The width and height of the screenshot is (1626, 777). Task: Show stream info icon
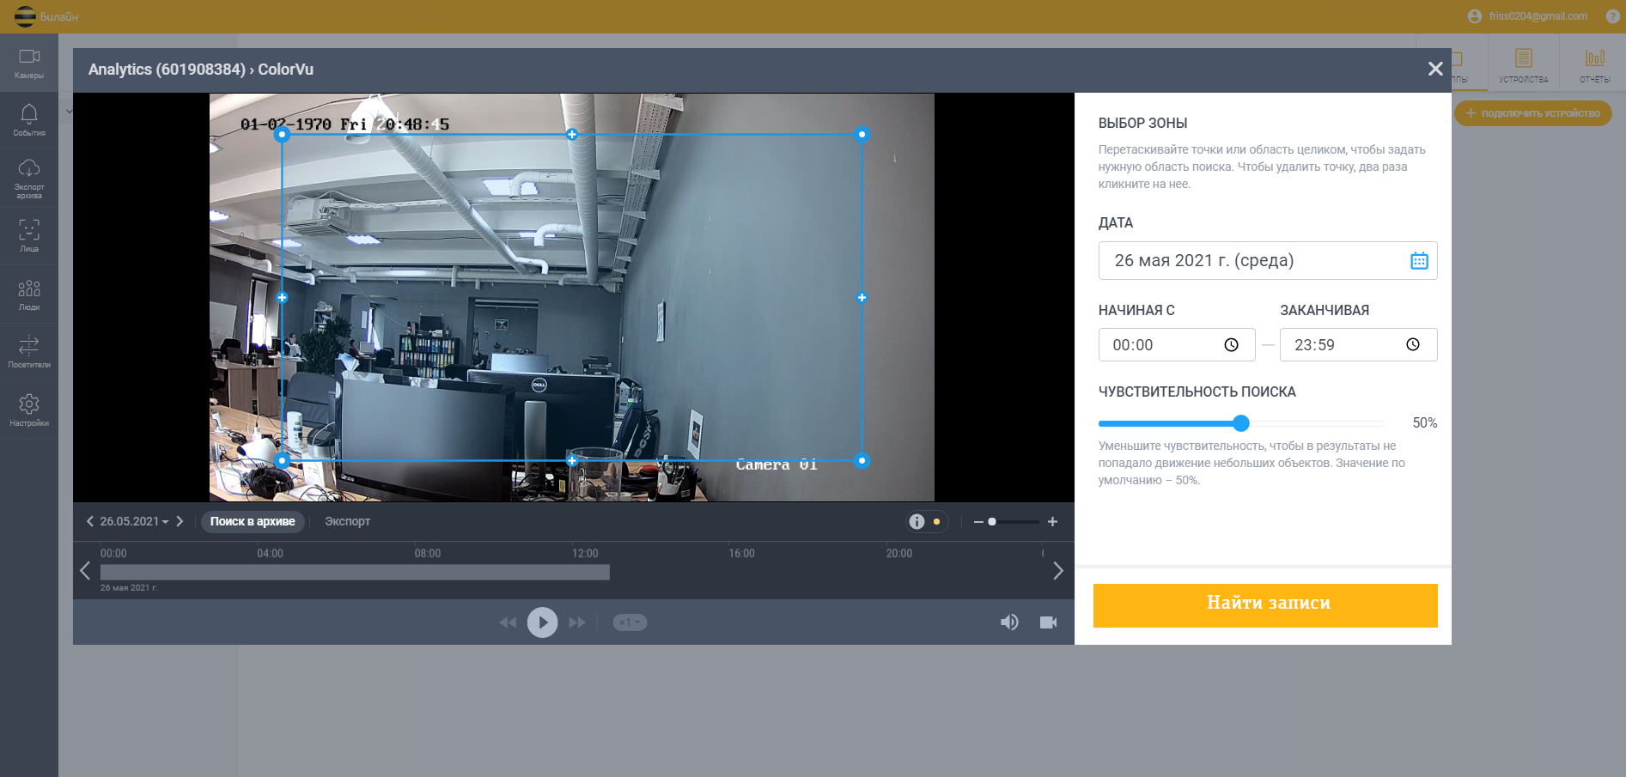[x=917, y=522]
